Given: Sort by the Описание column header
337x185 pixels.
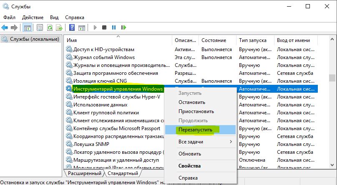Looking at the screenshot, I should (186, 40).
